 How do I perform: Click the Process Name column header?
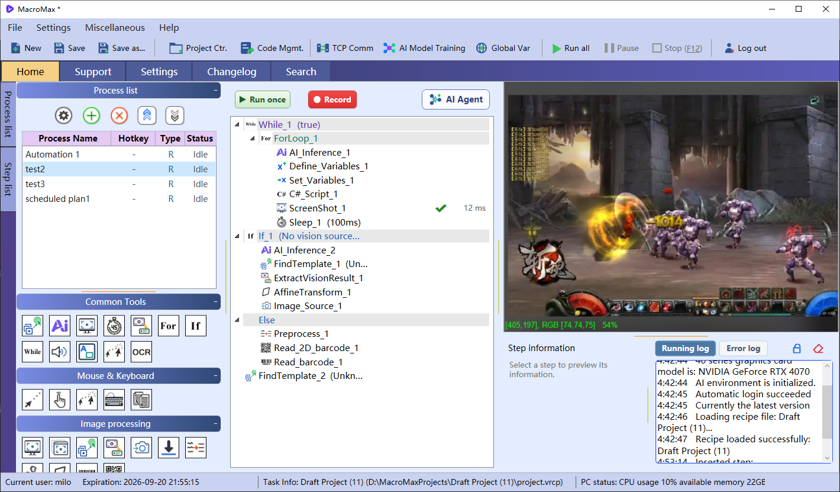[x=68, y=139]
